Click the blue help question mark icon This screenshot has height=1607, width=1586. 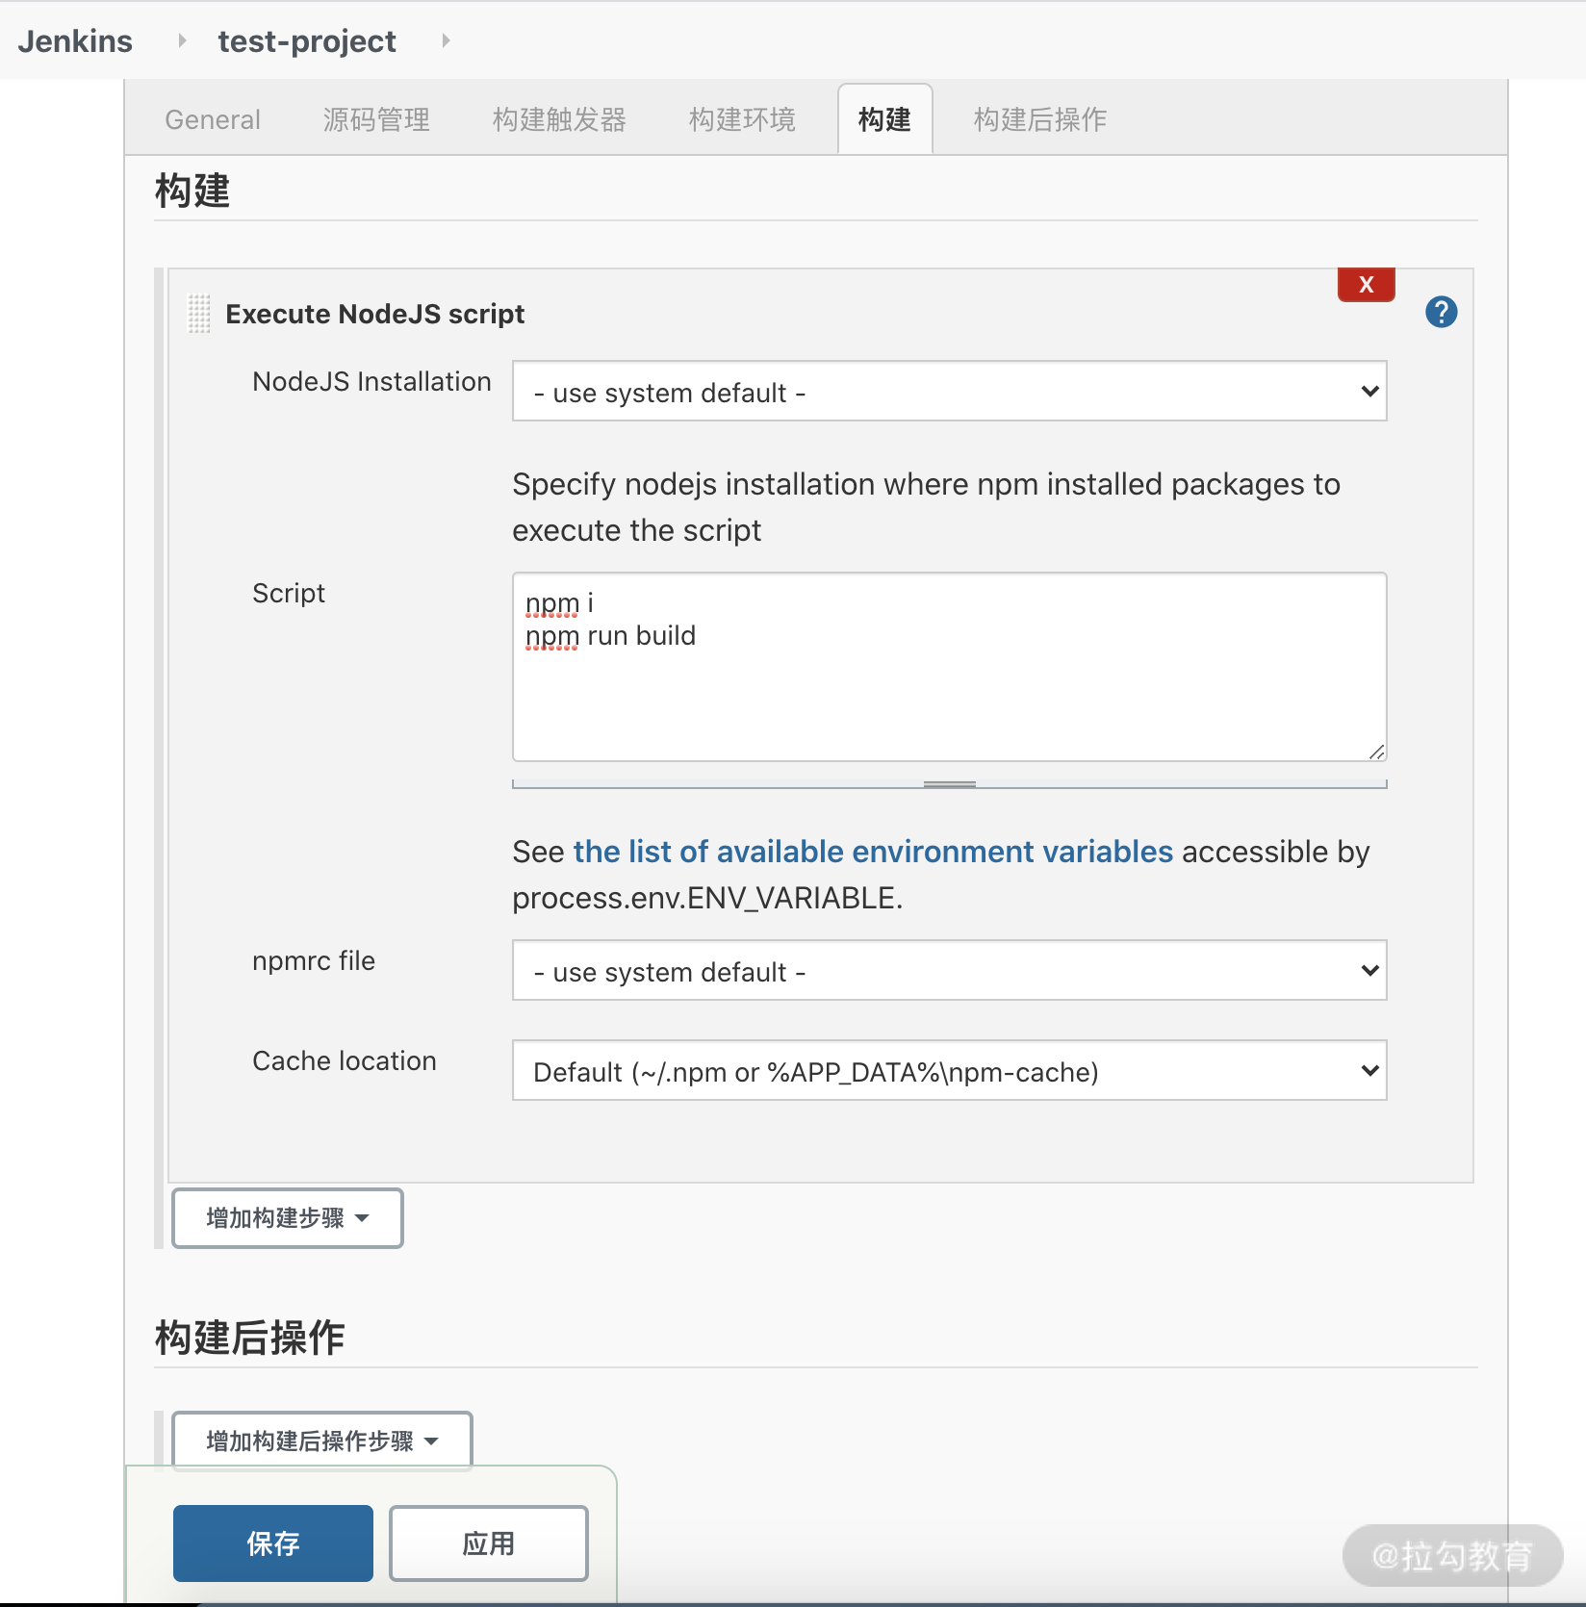(x=1441, y=312)
